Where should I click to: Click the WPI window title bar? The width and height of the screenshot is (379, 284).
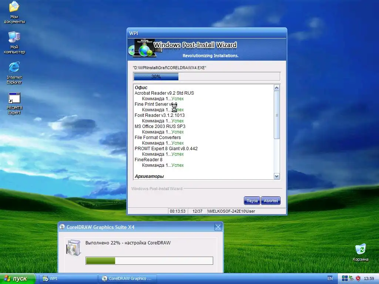click(207, 33)
